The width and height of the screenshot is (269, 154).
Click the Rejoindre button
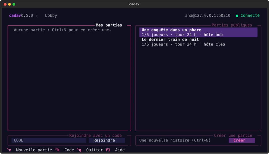coord(107,140)
